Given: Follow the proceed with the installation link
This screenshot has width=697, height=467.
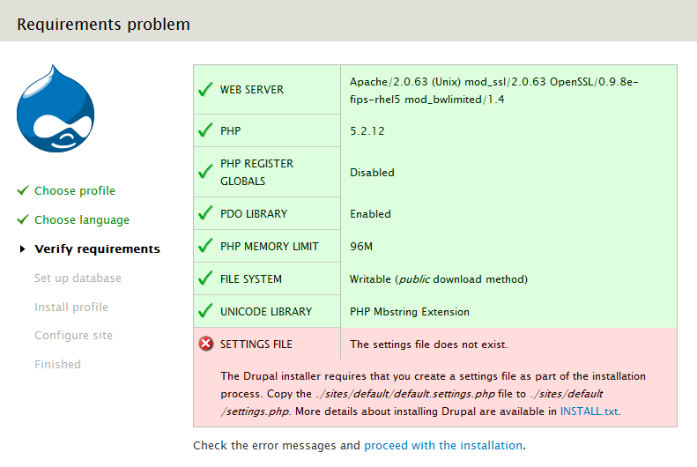Looking at the screenshot, I should (443, 445).
